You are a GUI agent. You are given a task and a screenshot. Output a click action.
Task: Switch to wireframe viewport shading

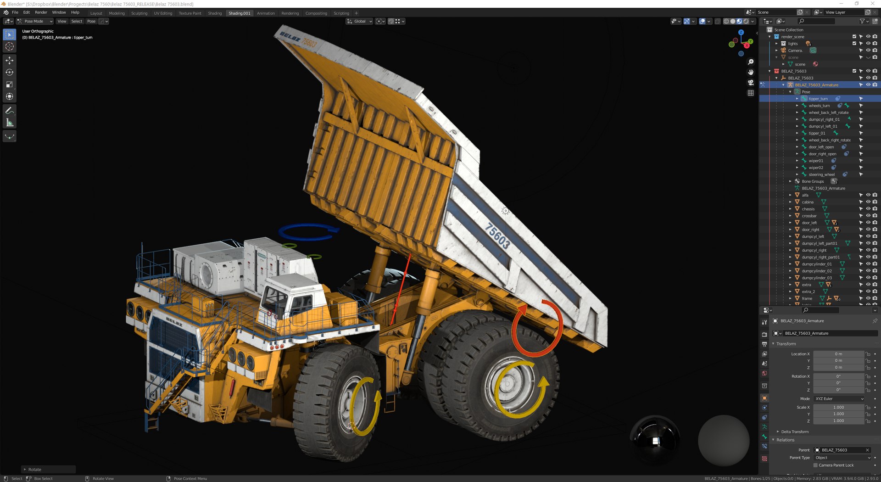(x=726, y=21)
